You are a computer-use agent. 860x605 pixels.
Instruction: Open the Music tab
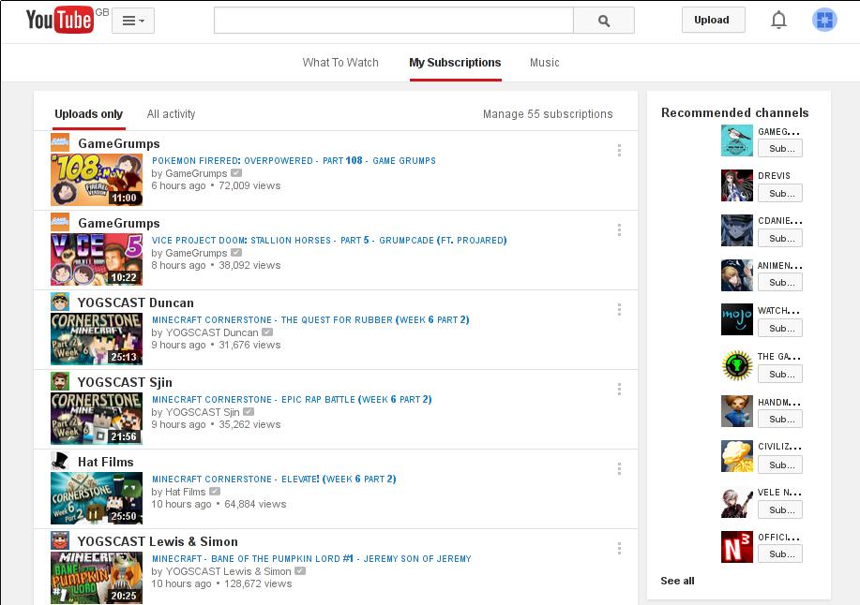tap(545, 63)
